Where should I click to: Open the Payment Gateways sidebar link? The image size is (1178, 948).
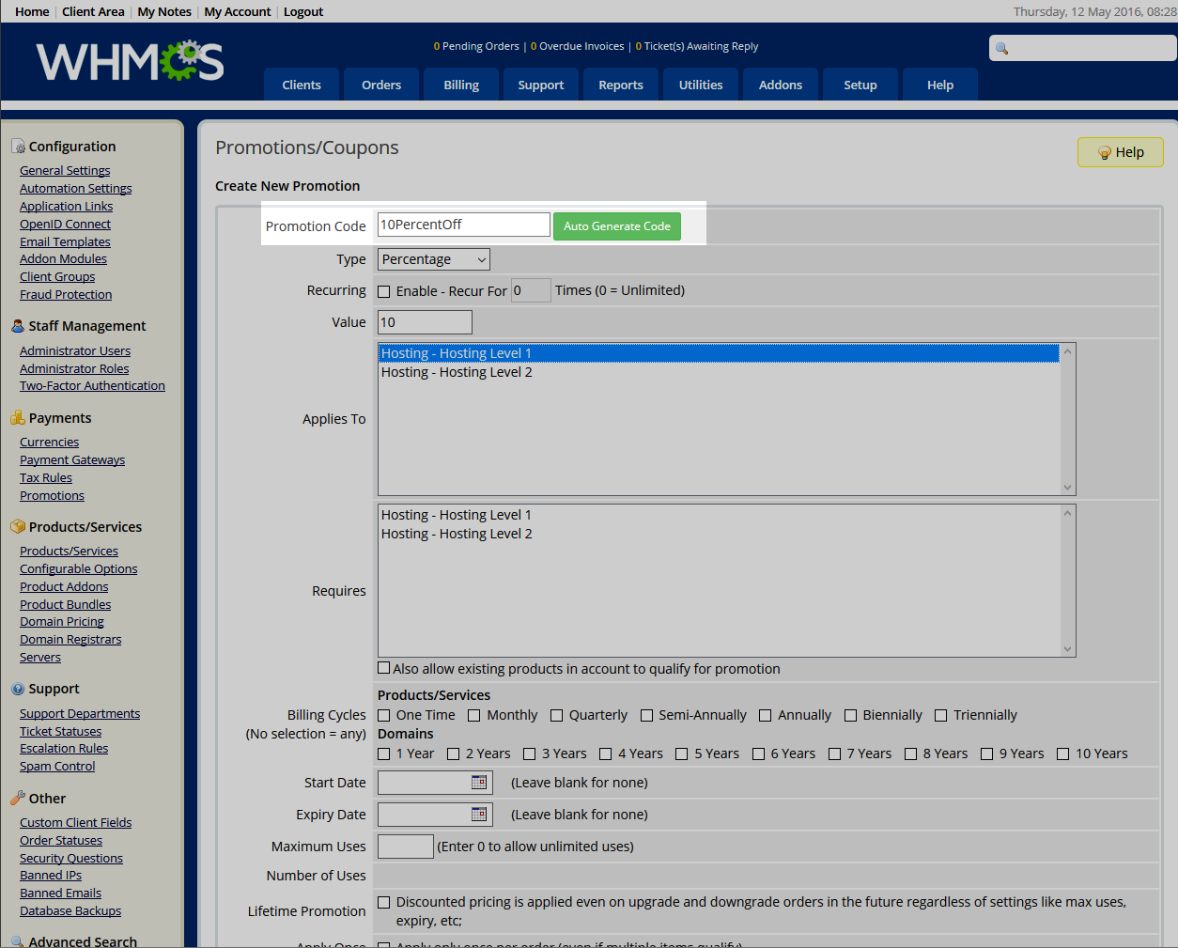tap(72, 460)
